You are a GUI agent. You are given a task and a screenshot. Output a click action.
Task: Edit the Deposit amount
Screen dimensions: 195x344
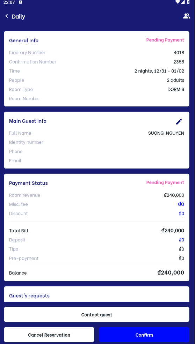point(181,240)
